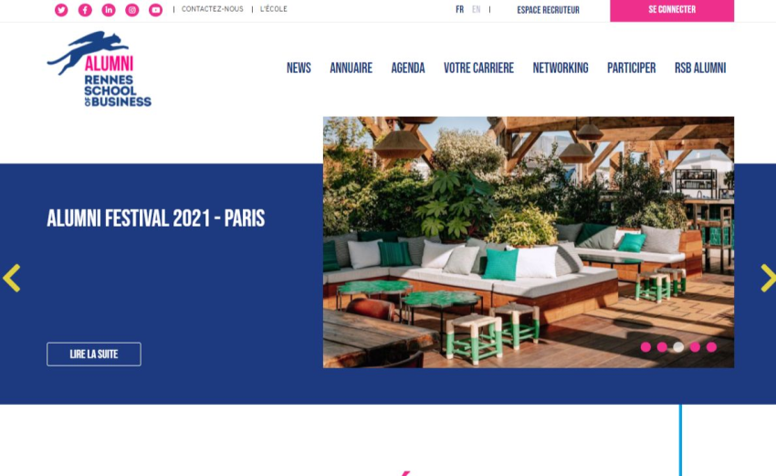Switch site language to EN
The image size is (776, 476).
[x=476, y=9]
